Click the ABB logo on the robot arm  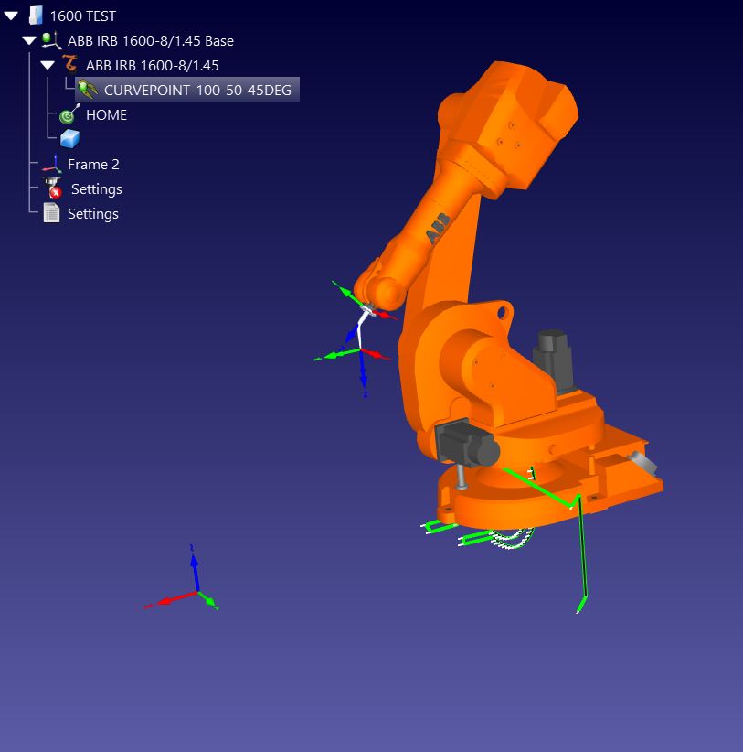click(440, 227)
